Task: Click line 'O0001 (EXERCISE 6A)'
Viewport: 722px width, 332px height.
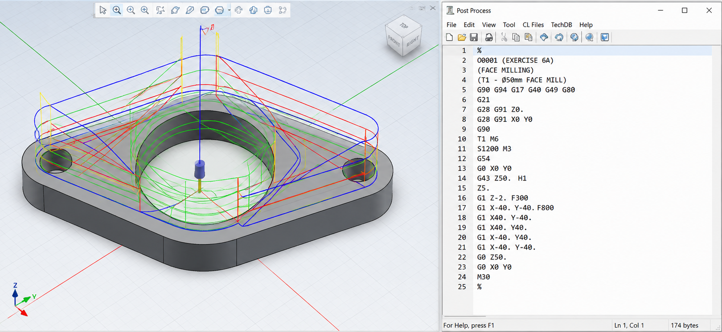Action: pyautogui.click(x=515, y=61)
